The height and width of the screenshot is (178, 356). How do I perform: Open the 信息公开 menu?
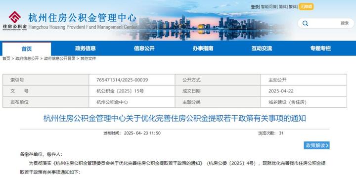(x=144, y=48)
